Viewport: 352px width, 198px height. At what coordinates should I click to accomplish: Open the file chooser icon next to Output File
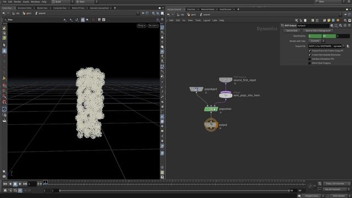point(348,46)
